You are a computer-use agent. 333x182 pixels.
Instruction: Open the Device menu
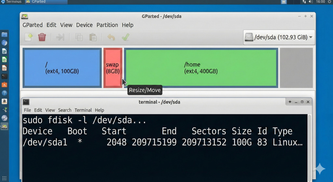click(x=84, y=25)
